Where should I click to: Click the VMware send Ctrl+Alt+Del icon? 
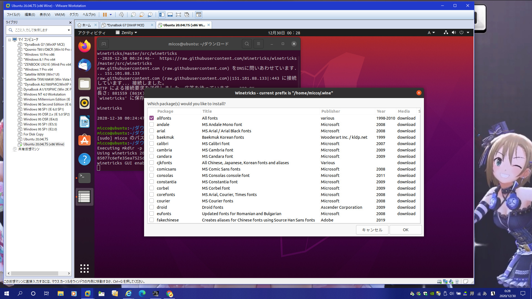pos(121,15)
